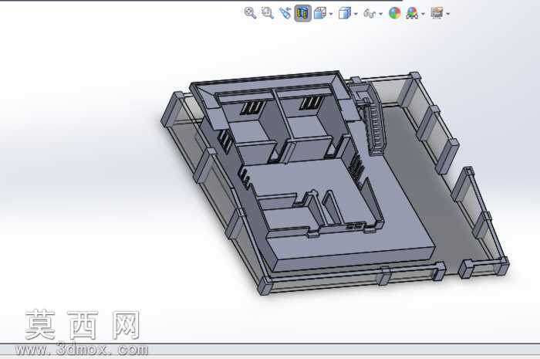
Task: Select the Zoom to Area tool
Action: tap(267, 13)
